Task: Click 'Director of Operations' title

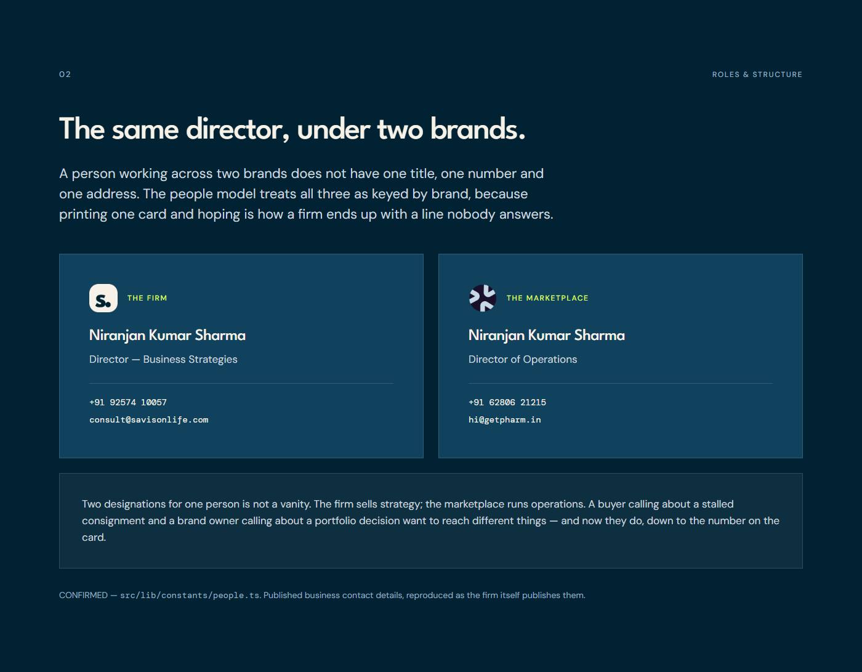Action: (523, 359)
